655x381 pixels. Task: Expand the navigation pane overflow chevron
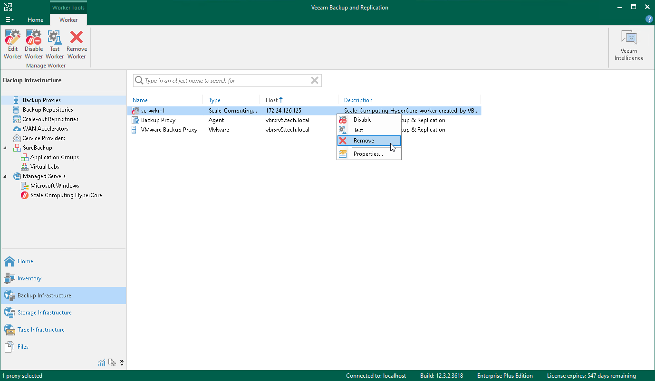pos(122,363)
